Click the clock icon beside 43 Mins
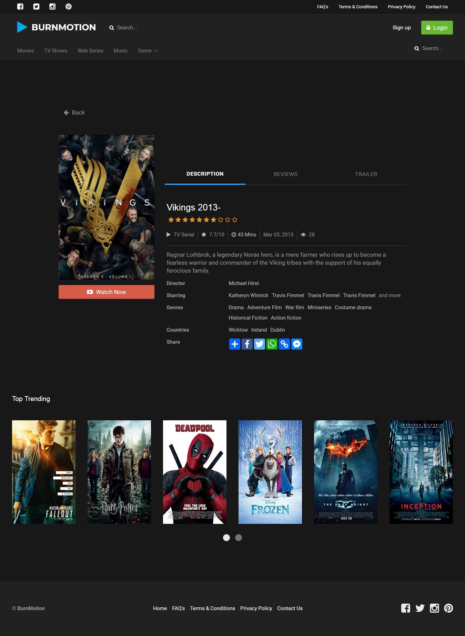465x636 pixels. [234, 235]
